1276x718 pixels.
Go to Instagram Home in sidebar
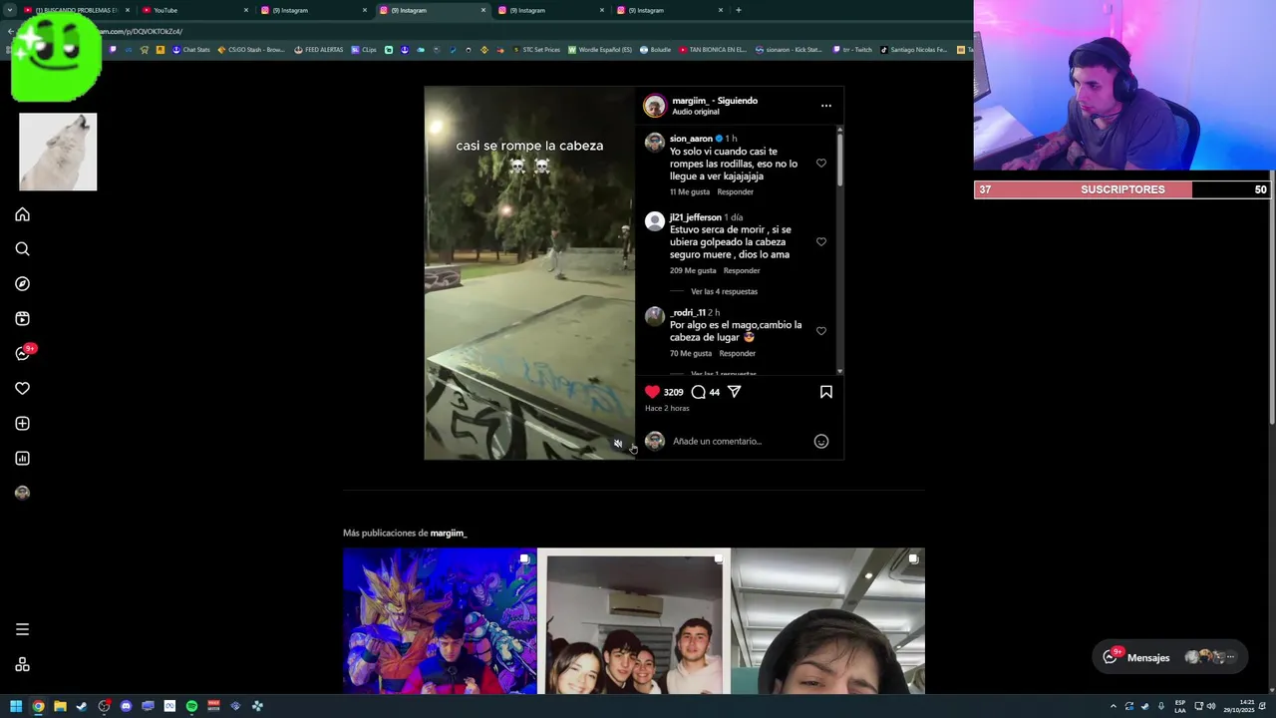coord(22,214)
